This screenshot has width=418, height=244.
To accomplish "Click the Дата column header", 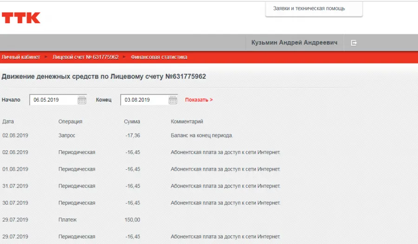I will [8, 122].
